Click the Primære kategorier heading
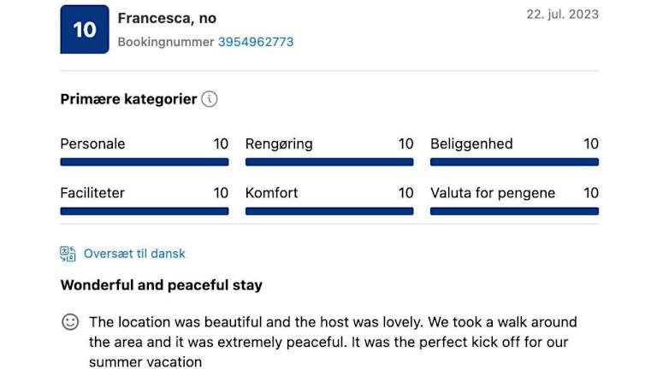Screen dimensions: 657x369 (128, 99)
